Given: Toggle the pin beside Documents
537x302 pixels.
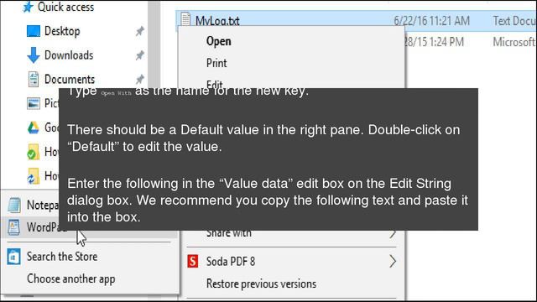Looking at the screenshot, I should coord(139,80).
